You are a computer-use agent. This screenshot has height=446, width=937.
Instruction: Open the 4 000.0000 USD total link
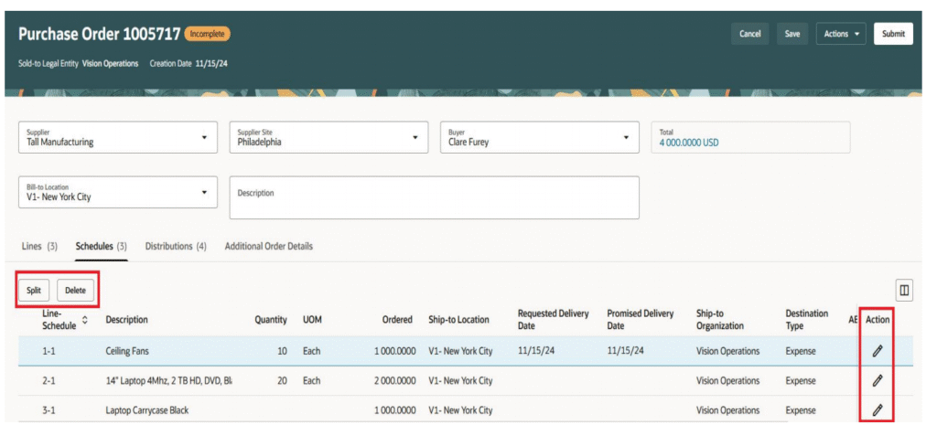689,143
